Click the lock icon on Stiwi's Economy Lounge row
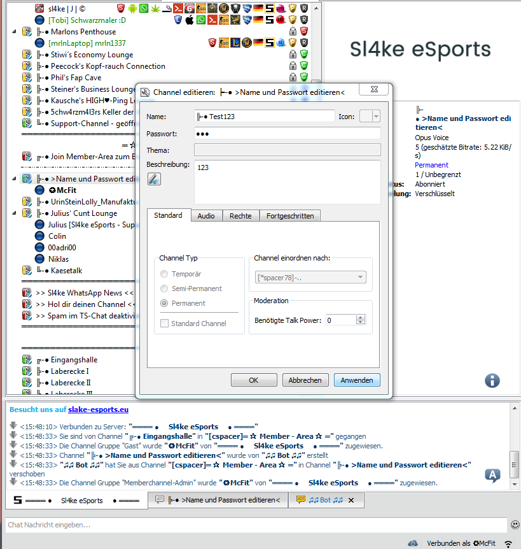The image size is (521, 549). pos(293,54)
